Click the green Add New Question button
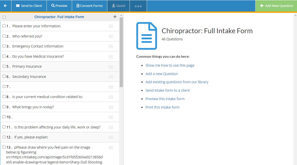Viewport: 297px width, 165px height. (x=276, y=6)
